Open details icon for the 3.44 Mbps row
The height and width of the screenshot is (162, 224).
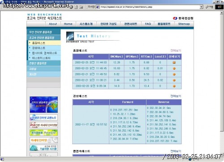pyautogui.click(x=174, y=80)
